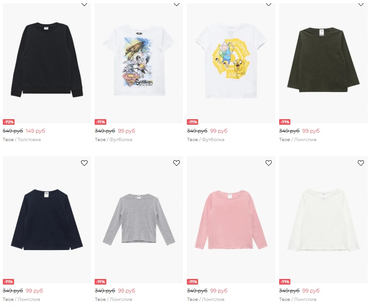Click heart on Superman t-shirt card
The width and height of the screenshot is (370, 307).
point(177,4)
